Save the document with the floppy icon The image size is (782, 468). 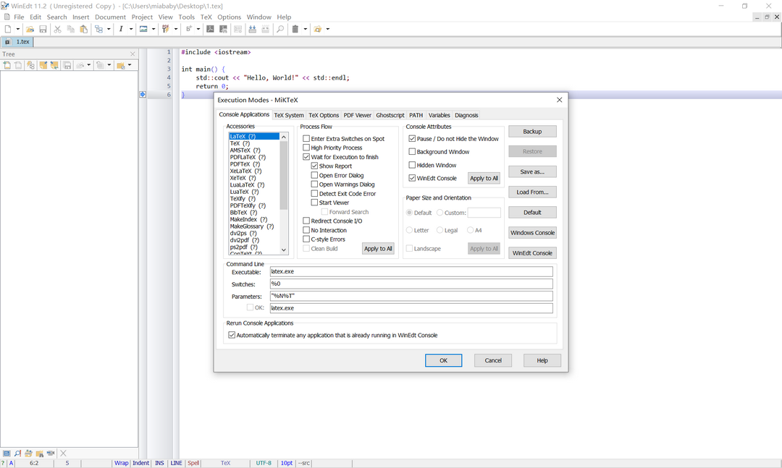pyautogui.click(x=43, y=29)
